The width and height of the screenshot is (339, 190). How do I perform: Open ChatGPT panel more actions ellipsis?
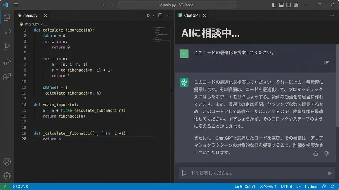click(x=332, y=15)
